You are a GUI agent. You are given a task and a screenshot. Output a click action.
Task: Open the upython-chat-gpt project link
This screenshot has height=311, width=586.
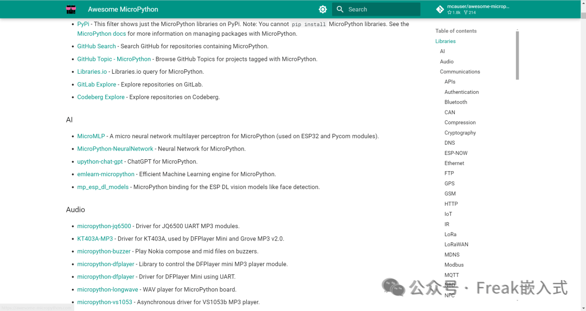tap(100, 161)
